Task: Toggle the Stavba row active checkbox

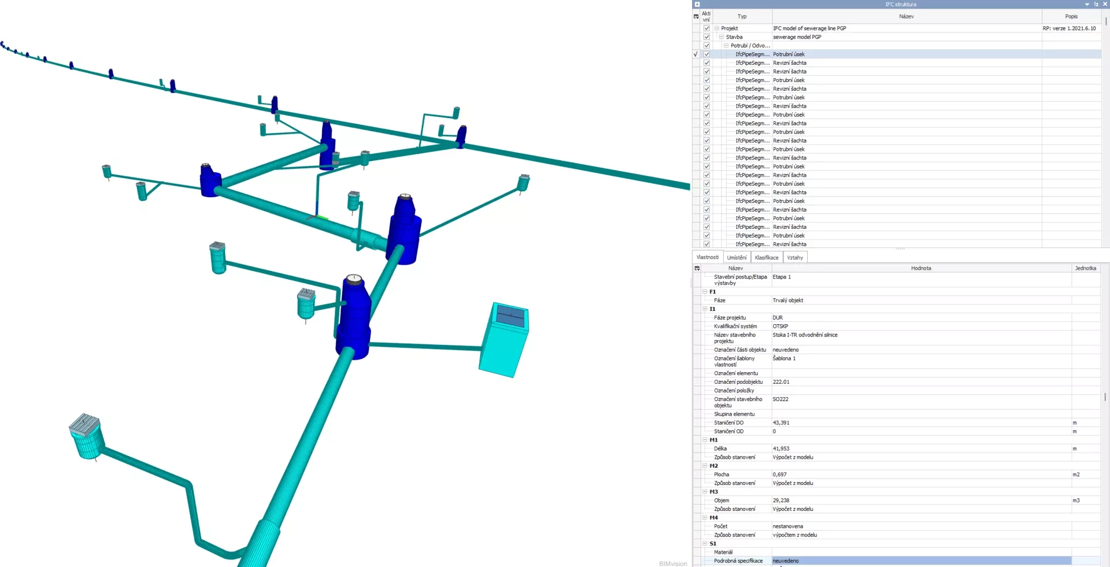Action: coord(706,37)
